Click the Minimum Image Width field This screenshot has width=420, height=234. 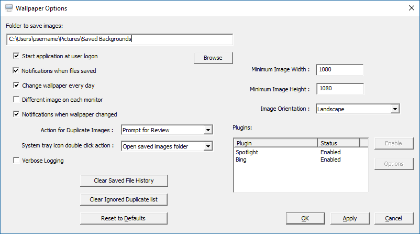[x=339, y=70]
